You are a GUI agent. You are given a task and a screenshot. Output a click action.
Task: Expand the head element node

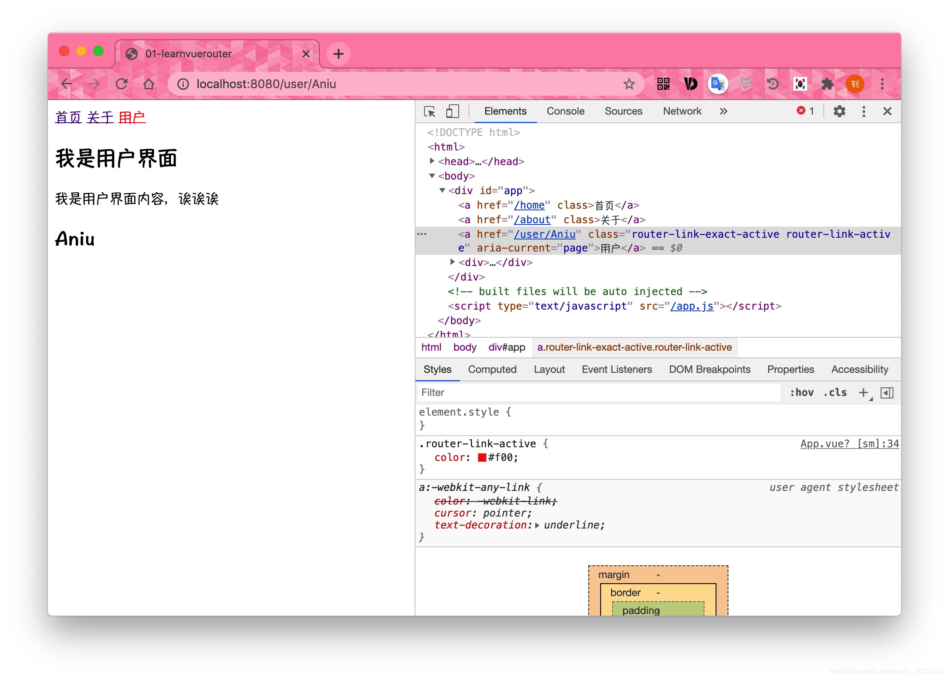coord(432,161)
